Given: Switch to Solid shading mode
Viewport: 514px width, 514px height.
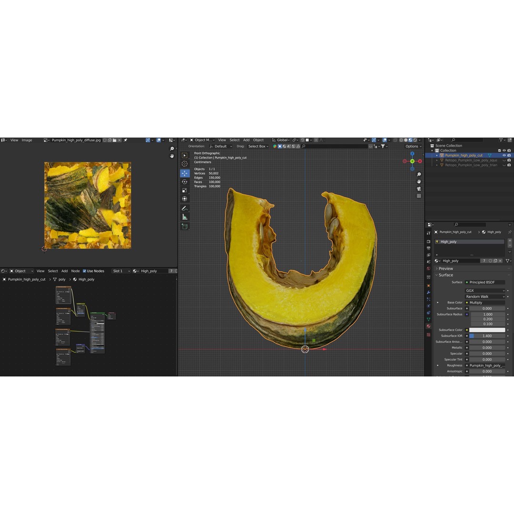Looking at the screenshot, I should [406, 140].
